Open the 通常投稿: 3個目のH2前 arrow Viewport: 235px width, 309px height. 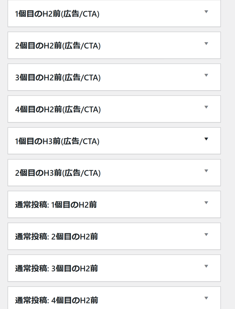[x=206, y=266]
